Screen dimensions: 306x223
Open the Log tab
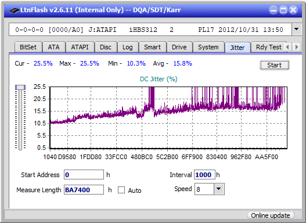click(127, 47)
